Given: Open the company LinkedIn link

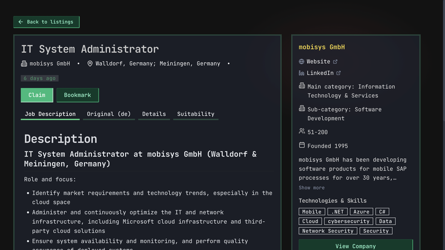Looking at the screenshot, I should pyautogui.click(x=320, y=73).
